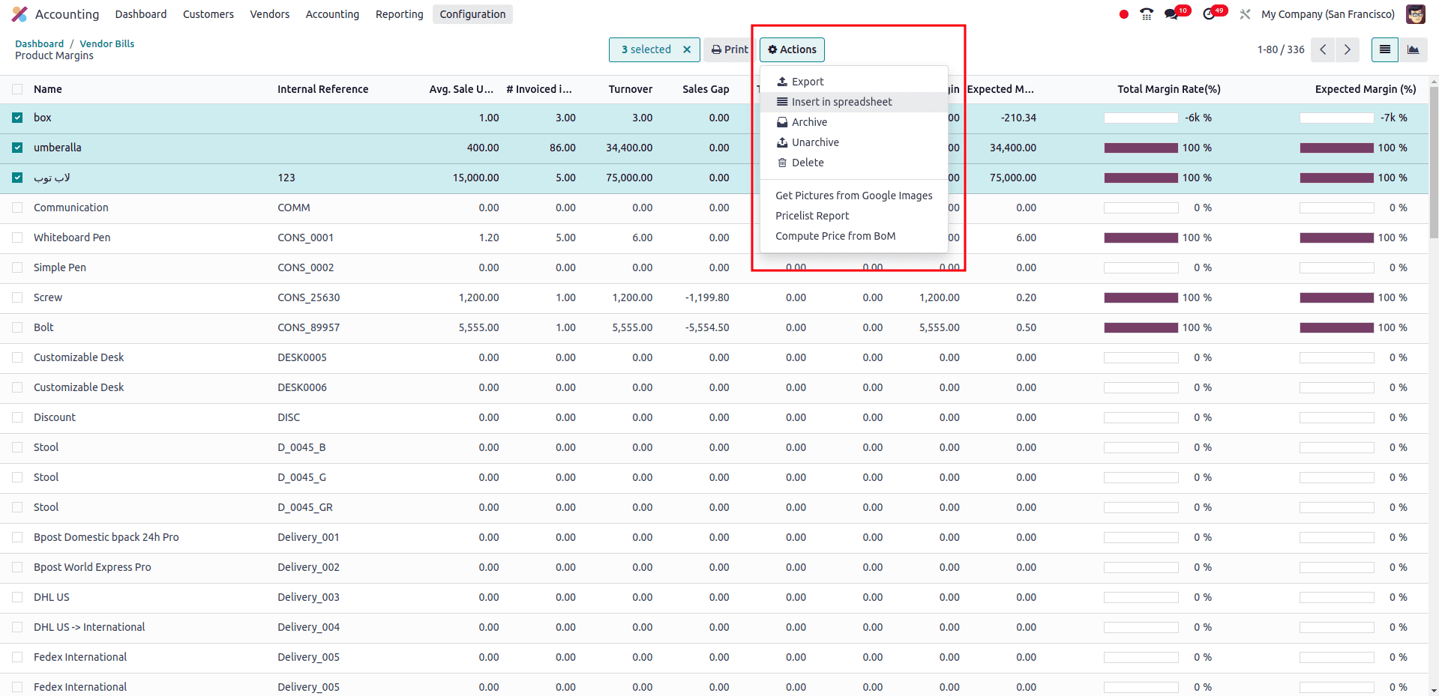Image resolution: width=1439 pixels, height=696 pixels.
Task: Click umberalla Total Margin Rate bar
Action: pos(1141,148)
